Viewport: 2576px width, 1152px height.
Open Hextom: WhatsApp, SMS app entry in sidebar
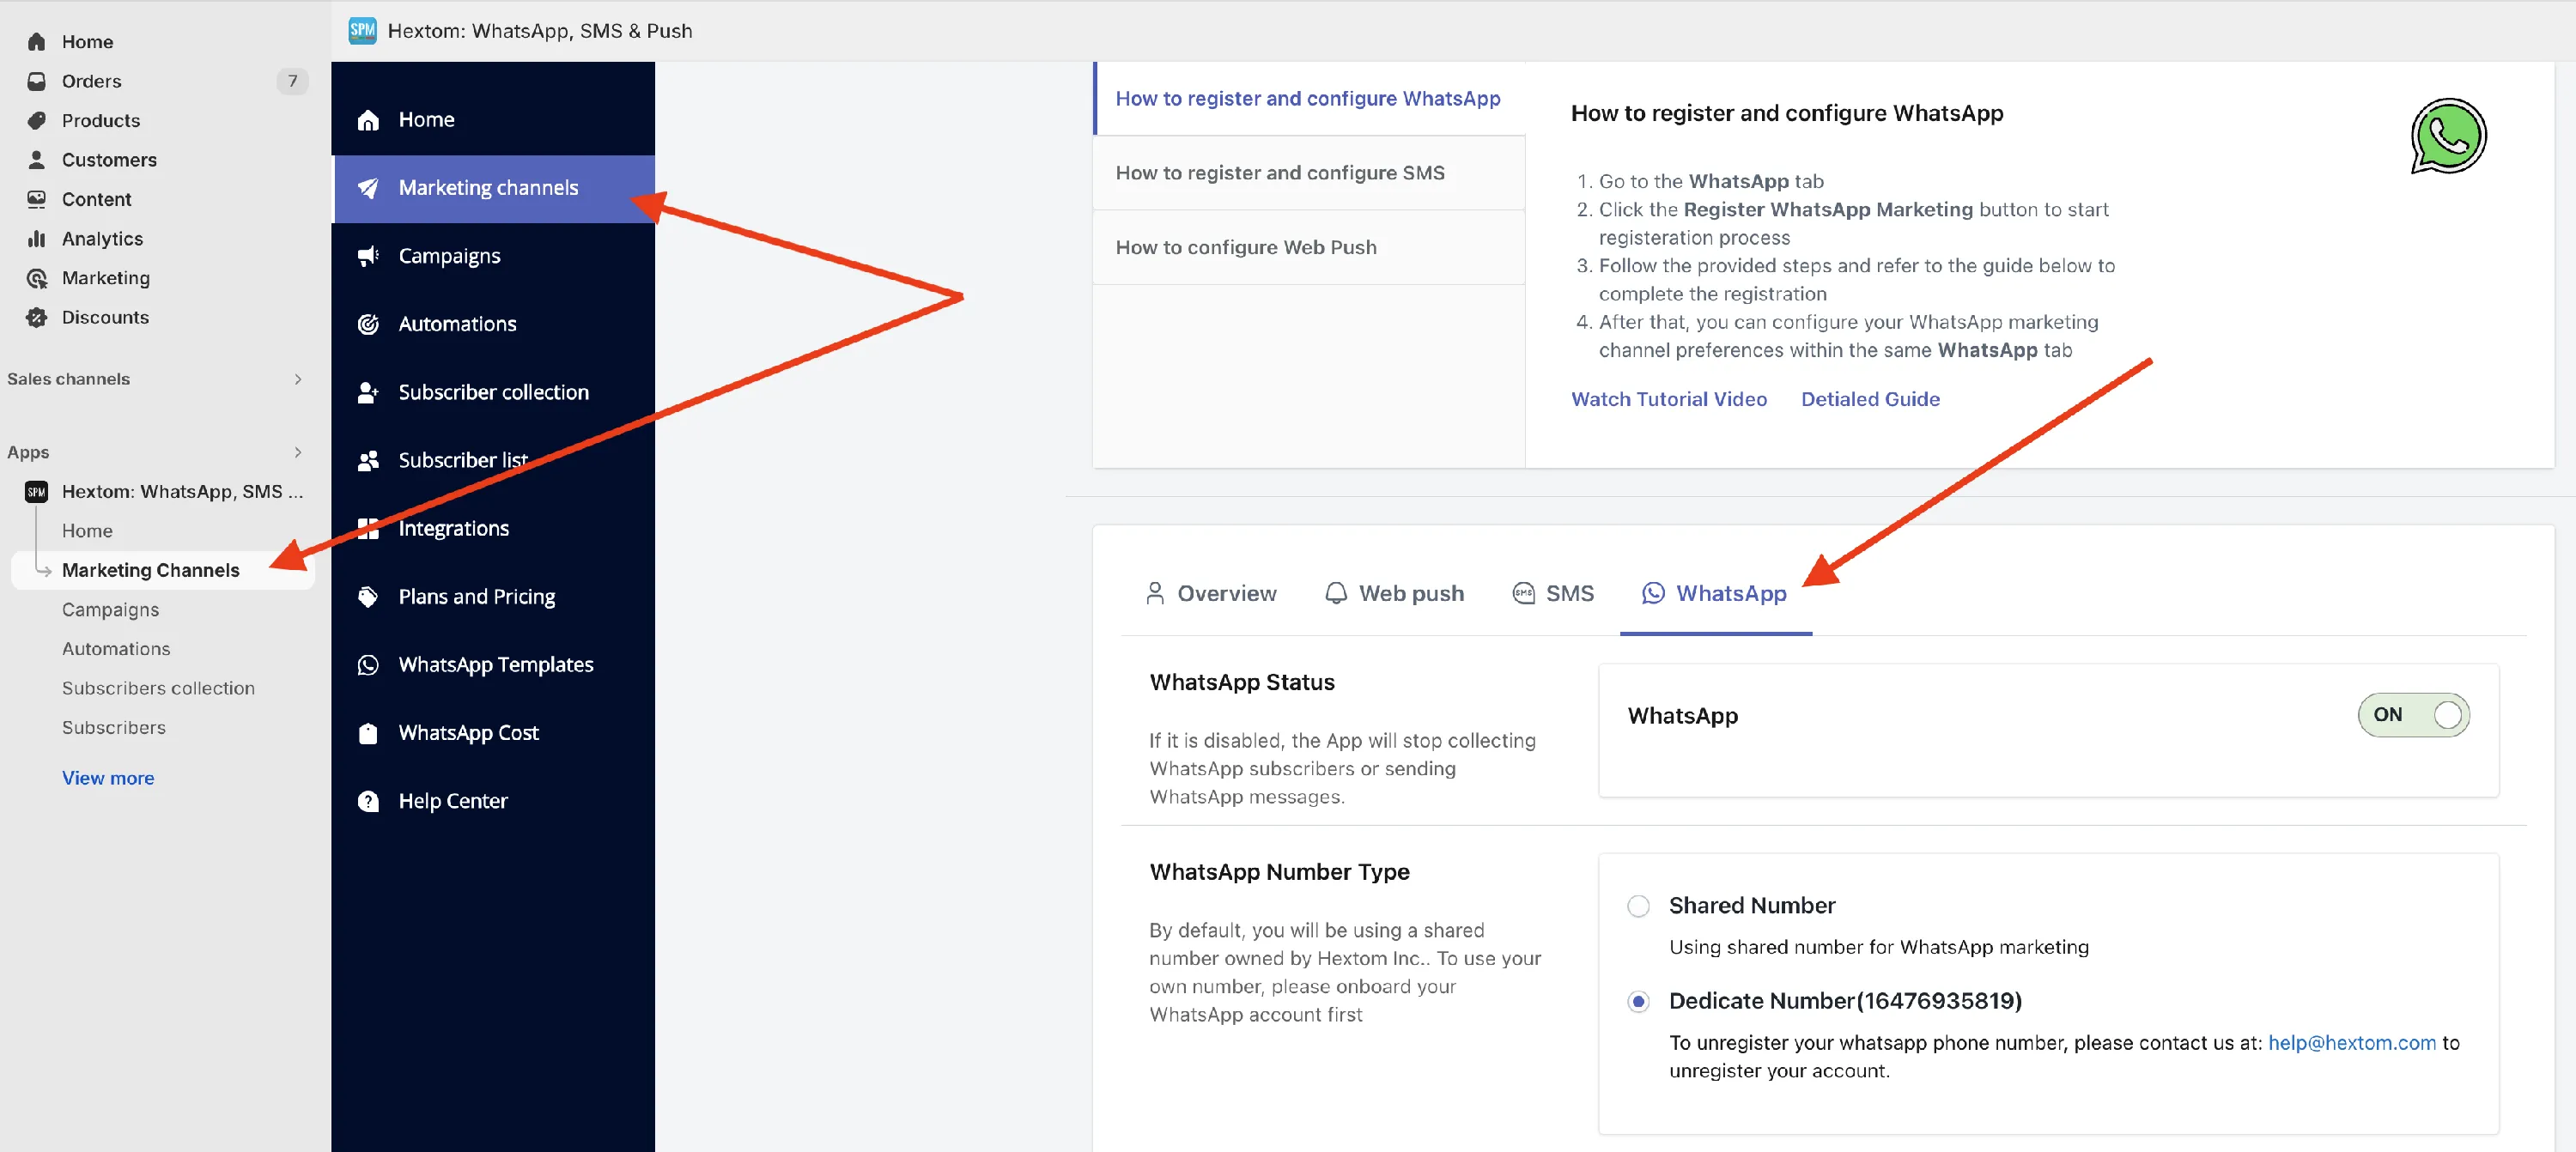[163, 491]
